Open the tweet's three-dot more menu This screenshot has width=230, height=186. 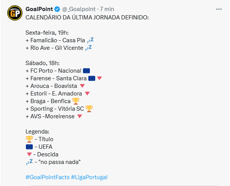click(x=219, y=9)
